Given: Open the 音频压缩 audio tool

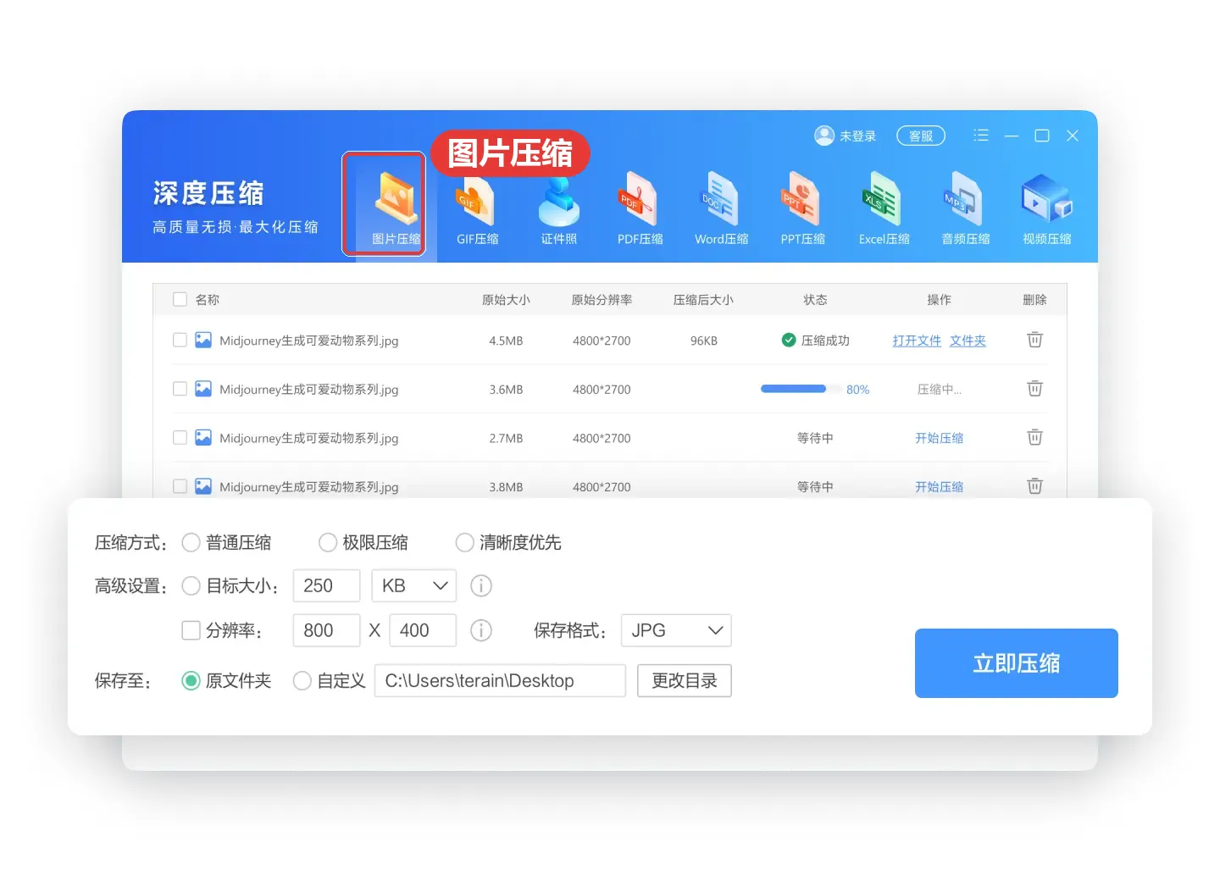Looking at the screenshot, I should [965, 208].
